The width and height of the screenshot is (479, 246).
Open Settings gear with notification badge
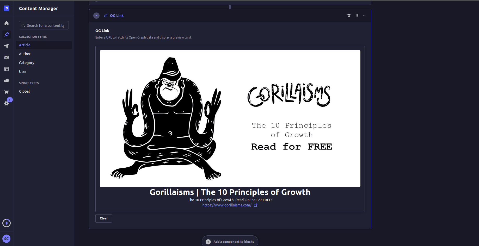(x=7, y=103)
